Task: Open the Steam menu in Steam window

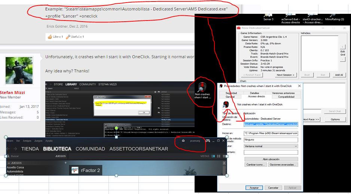Action: pos(10,141)
